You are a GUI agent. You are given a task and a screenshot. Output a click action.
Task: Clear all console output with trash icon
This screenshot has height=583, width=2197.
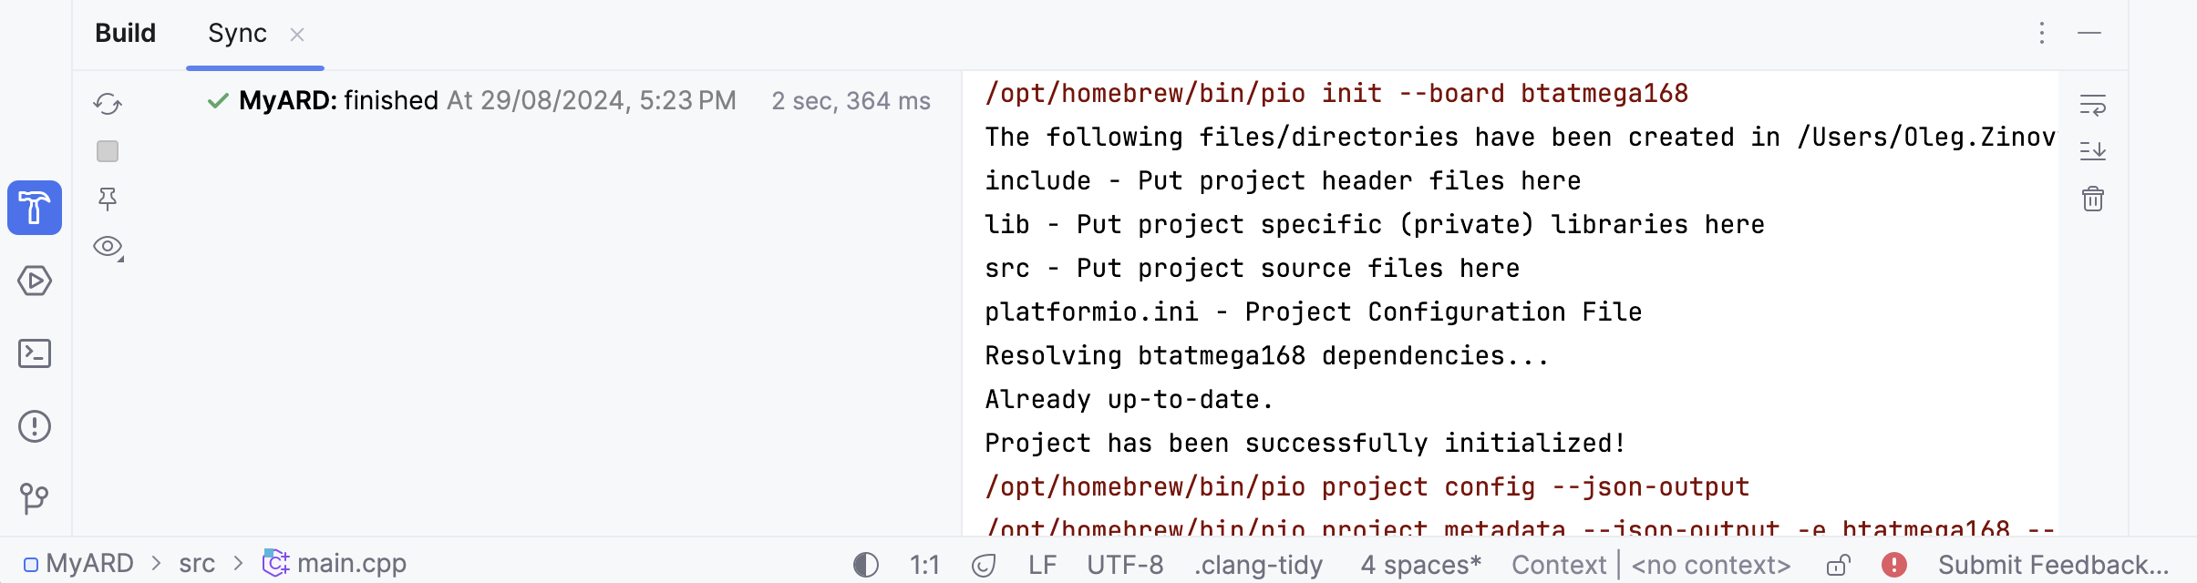click(x=2093, y=199)
